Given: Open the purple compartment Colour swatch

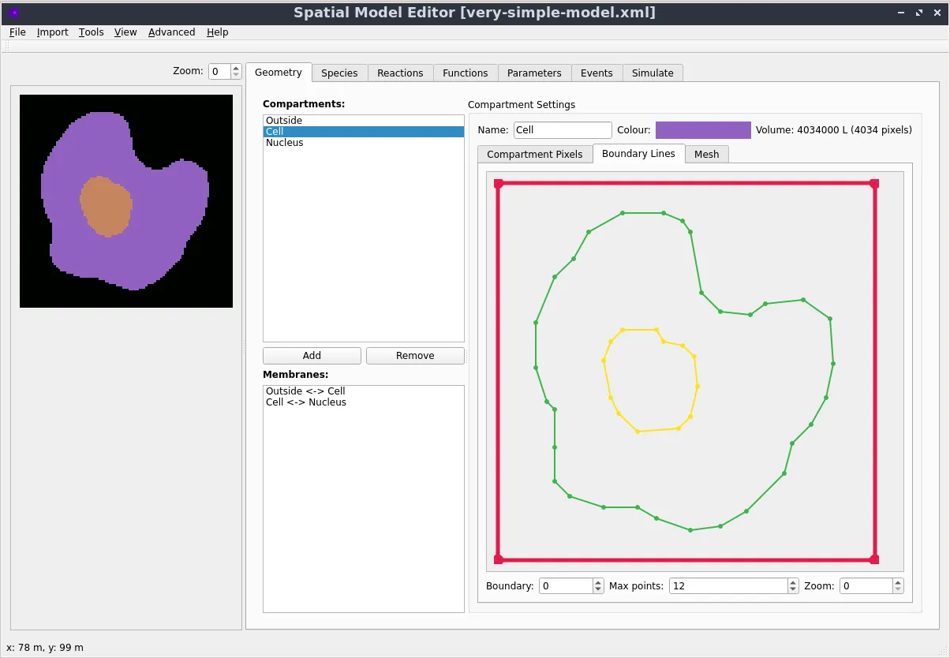Looking at the screenshot, I should coord(703,130).
